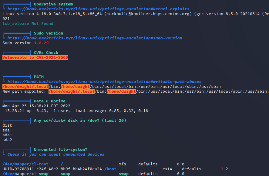The height and width of the screenshot is (176, 269).
Task: Click the 'CVEs Check' section heading
Action: [46, 53]
